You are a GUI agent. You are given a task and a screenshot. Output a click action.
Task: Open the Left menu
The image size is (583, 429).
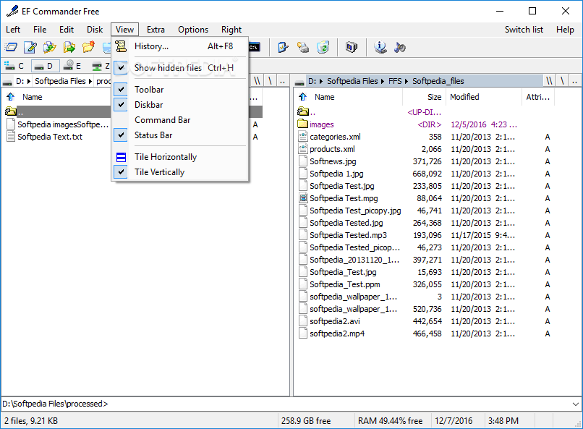click(x=13, y=30)
